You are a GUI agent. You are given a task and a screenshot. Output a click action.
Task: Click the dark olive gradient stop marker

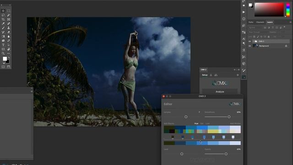(x=173, y=137)
